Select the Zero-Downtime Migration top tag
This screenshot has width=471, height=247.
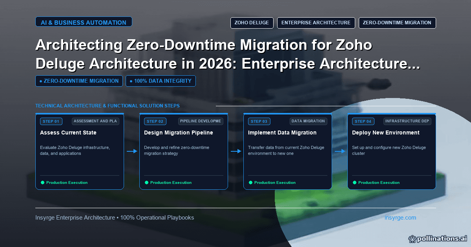(397, 23)
